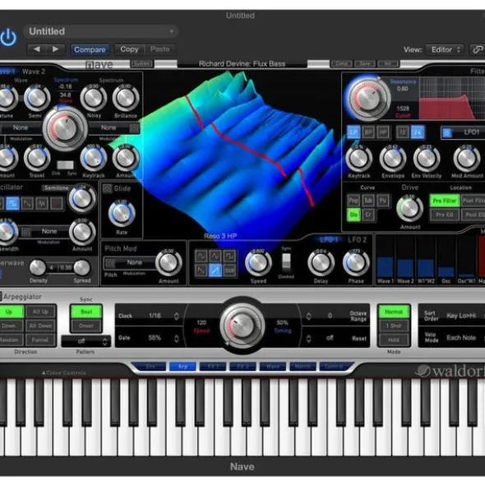The height and width of the screenshot is (486, 485).
Task: Open the View Editor dropdown
Action: (445, 49)
